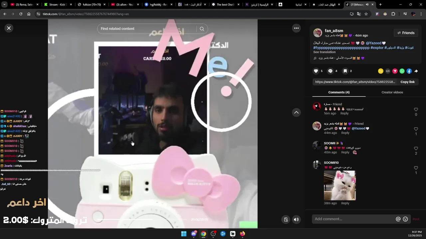426x239 pixels.
Task: Open #fypppp hashtag link
Action: [x=341, y=48]
